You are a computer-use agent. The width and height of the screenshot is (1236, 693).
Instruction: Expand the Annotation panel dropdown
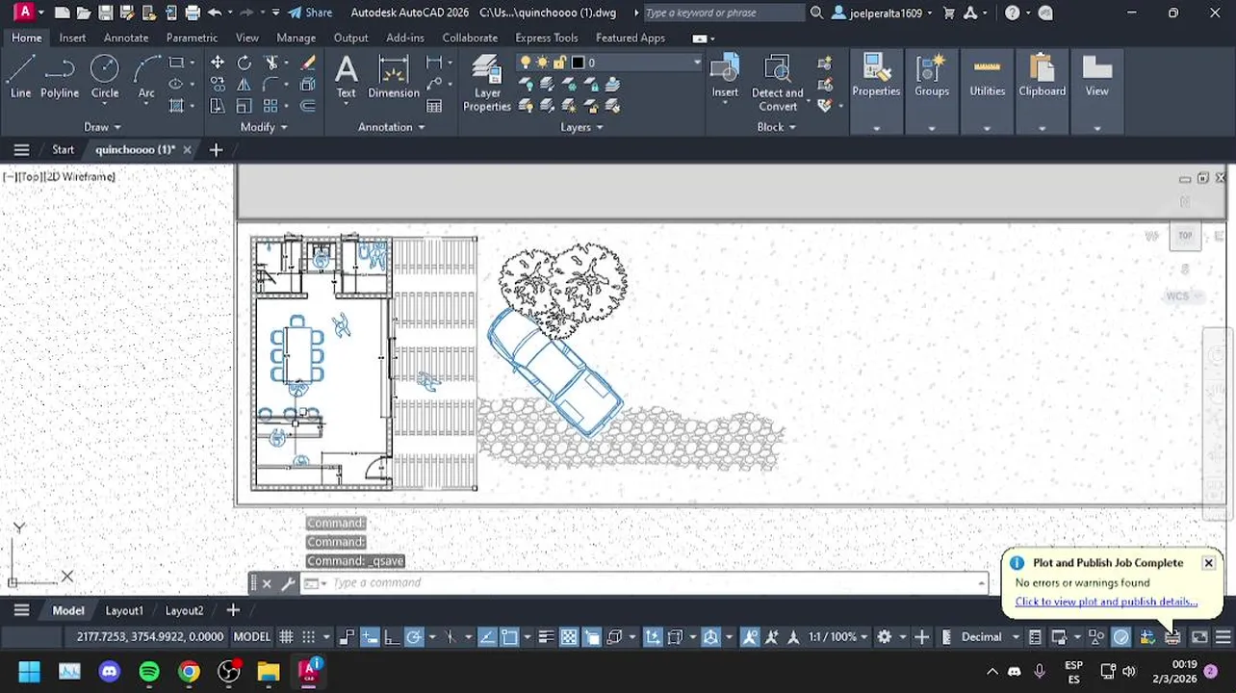(x=392, y=127)
